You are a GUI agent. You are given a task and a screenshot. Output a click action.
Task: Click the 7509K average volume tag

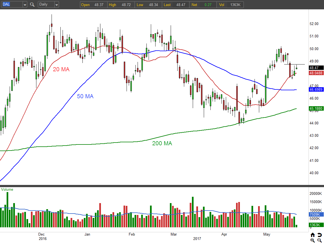coord(316,214)
